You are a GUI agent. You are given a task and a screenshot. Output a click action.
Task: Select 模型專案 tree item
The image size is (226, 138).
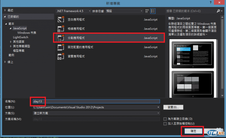point(19,51)
